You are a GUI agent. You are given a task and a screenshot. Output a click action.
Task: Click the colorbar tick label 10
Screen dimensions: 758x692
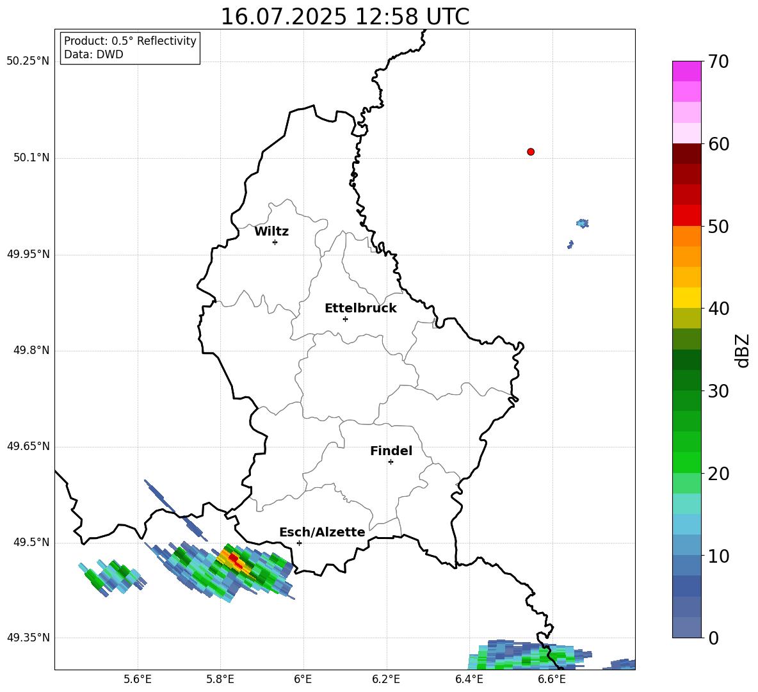click(718, 556)
